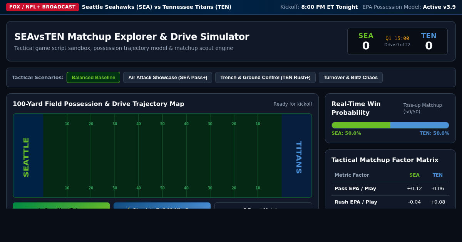This screenshot has height=242, width=462.
Task: Click the TITANS end zone on the field
Action: click(x=296, y=156)
